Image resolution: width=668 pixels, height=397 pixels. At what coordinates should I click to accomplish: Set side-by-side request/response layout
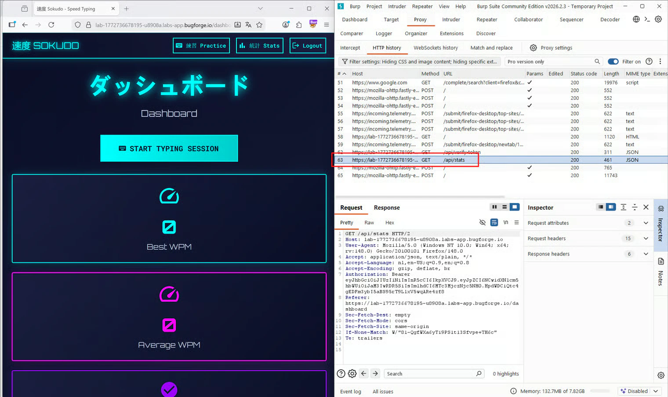pyautogui.click(x=494, y=207)
